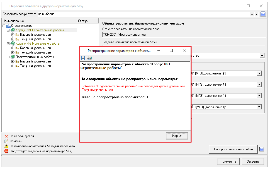Screen dimensions: 270x169
Task: Click the green book icon of Корпус №1
Action: [x=13, y=30]
